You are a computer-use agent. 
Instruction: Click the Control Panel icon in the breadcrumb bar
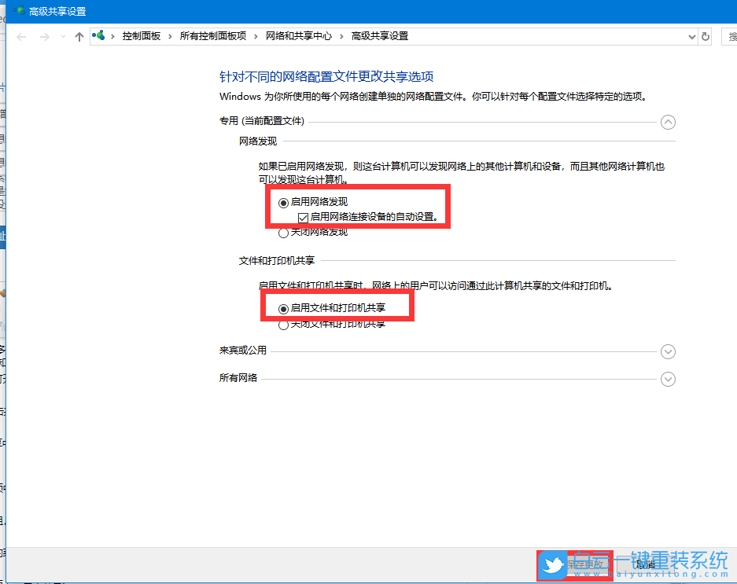99,35
